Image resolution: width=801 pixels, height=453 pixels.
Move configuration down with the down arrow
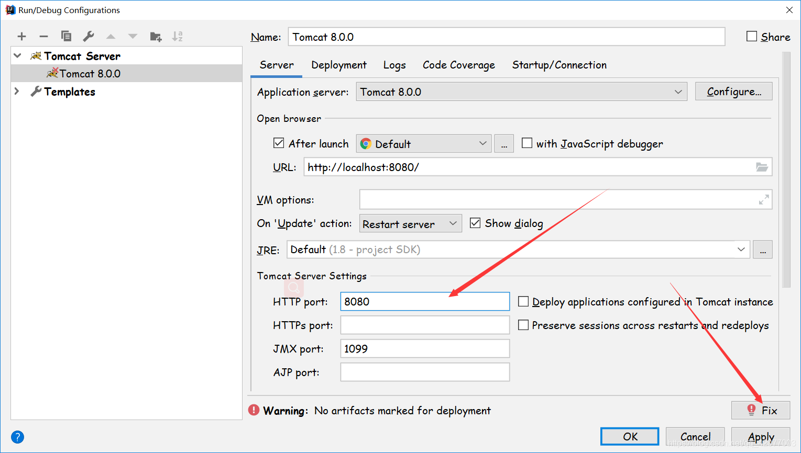tap(133, 36)
